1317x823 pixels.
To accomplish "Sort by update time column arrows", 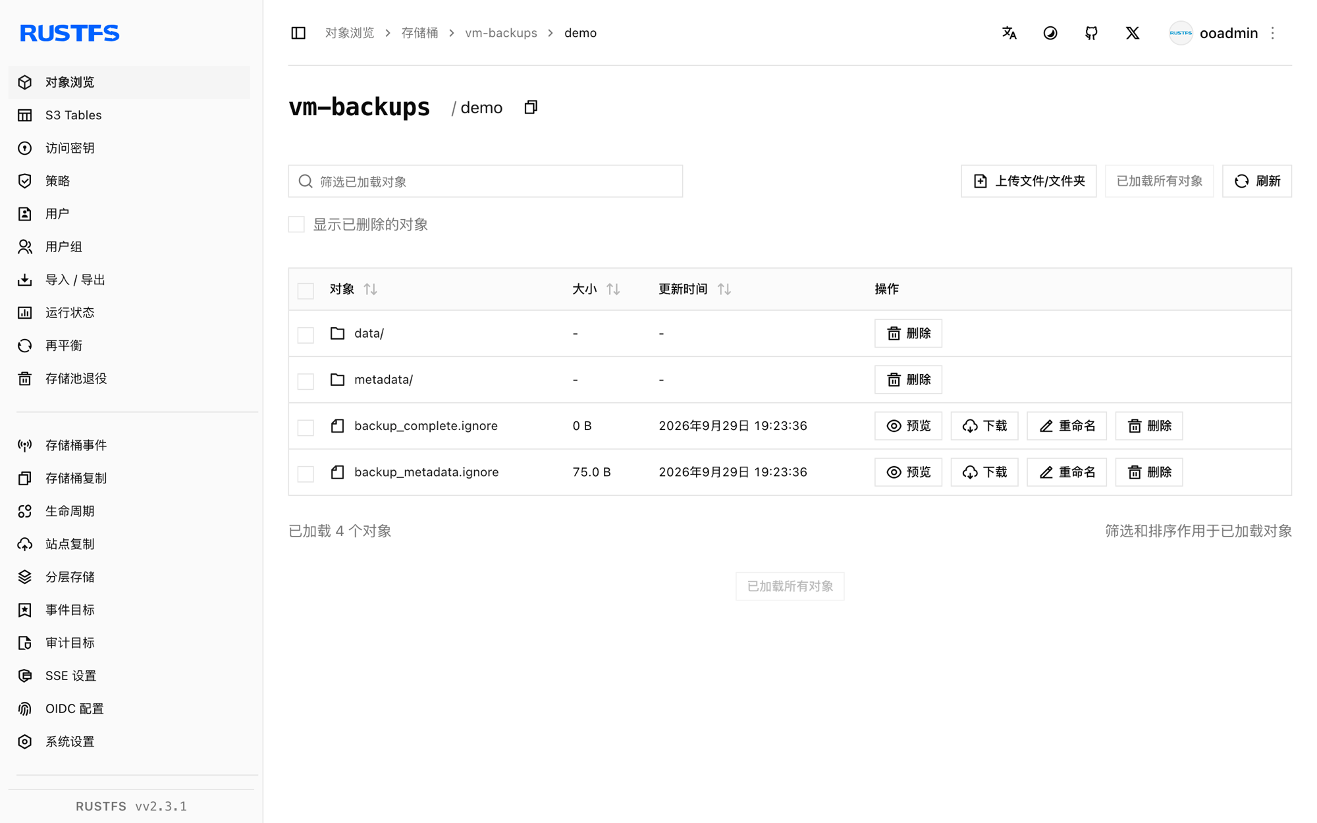I will click(724, 289).
